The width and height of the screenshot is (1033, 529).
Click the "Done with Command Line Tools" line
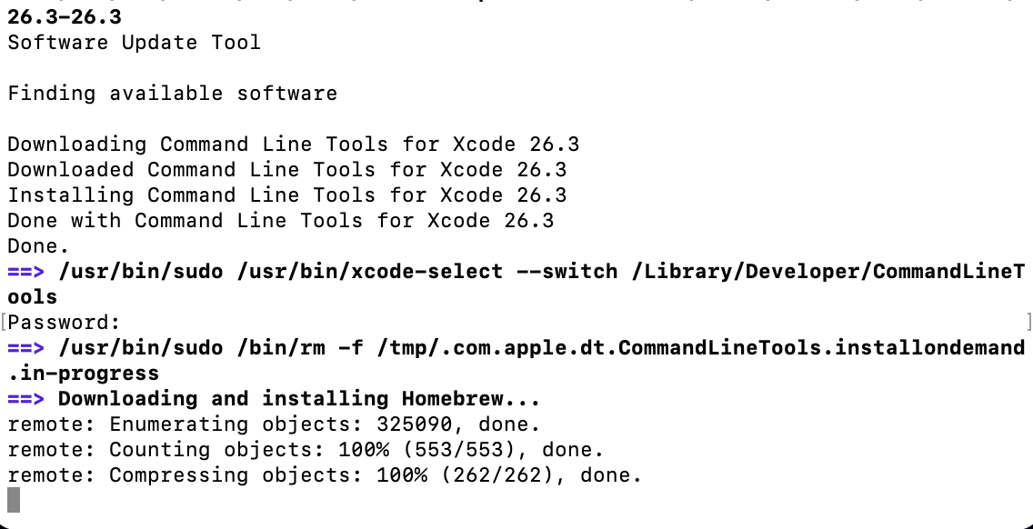point(280,221)
